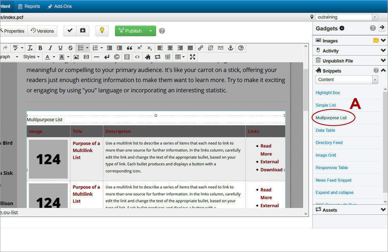Insert an asset with the arrows icon

[158, 57]
